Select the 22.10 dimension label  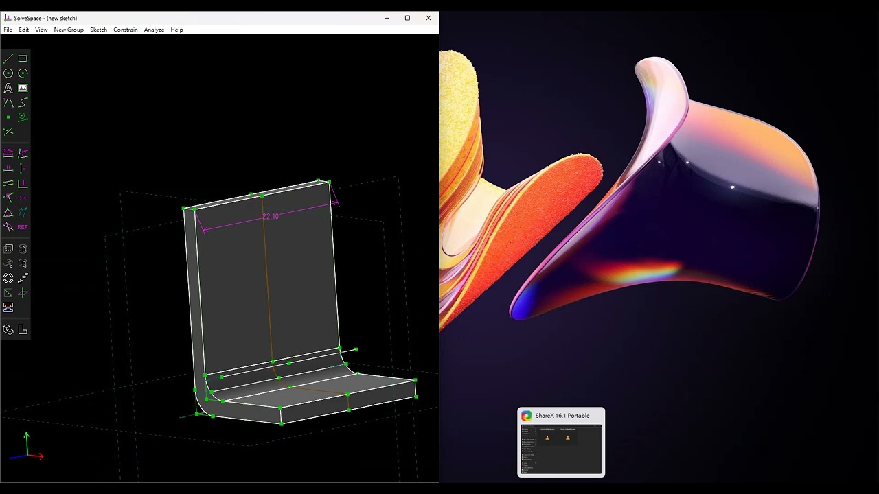click(x=271, y=217)
